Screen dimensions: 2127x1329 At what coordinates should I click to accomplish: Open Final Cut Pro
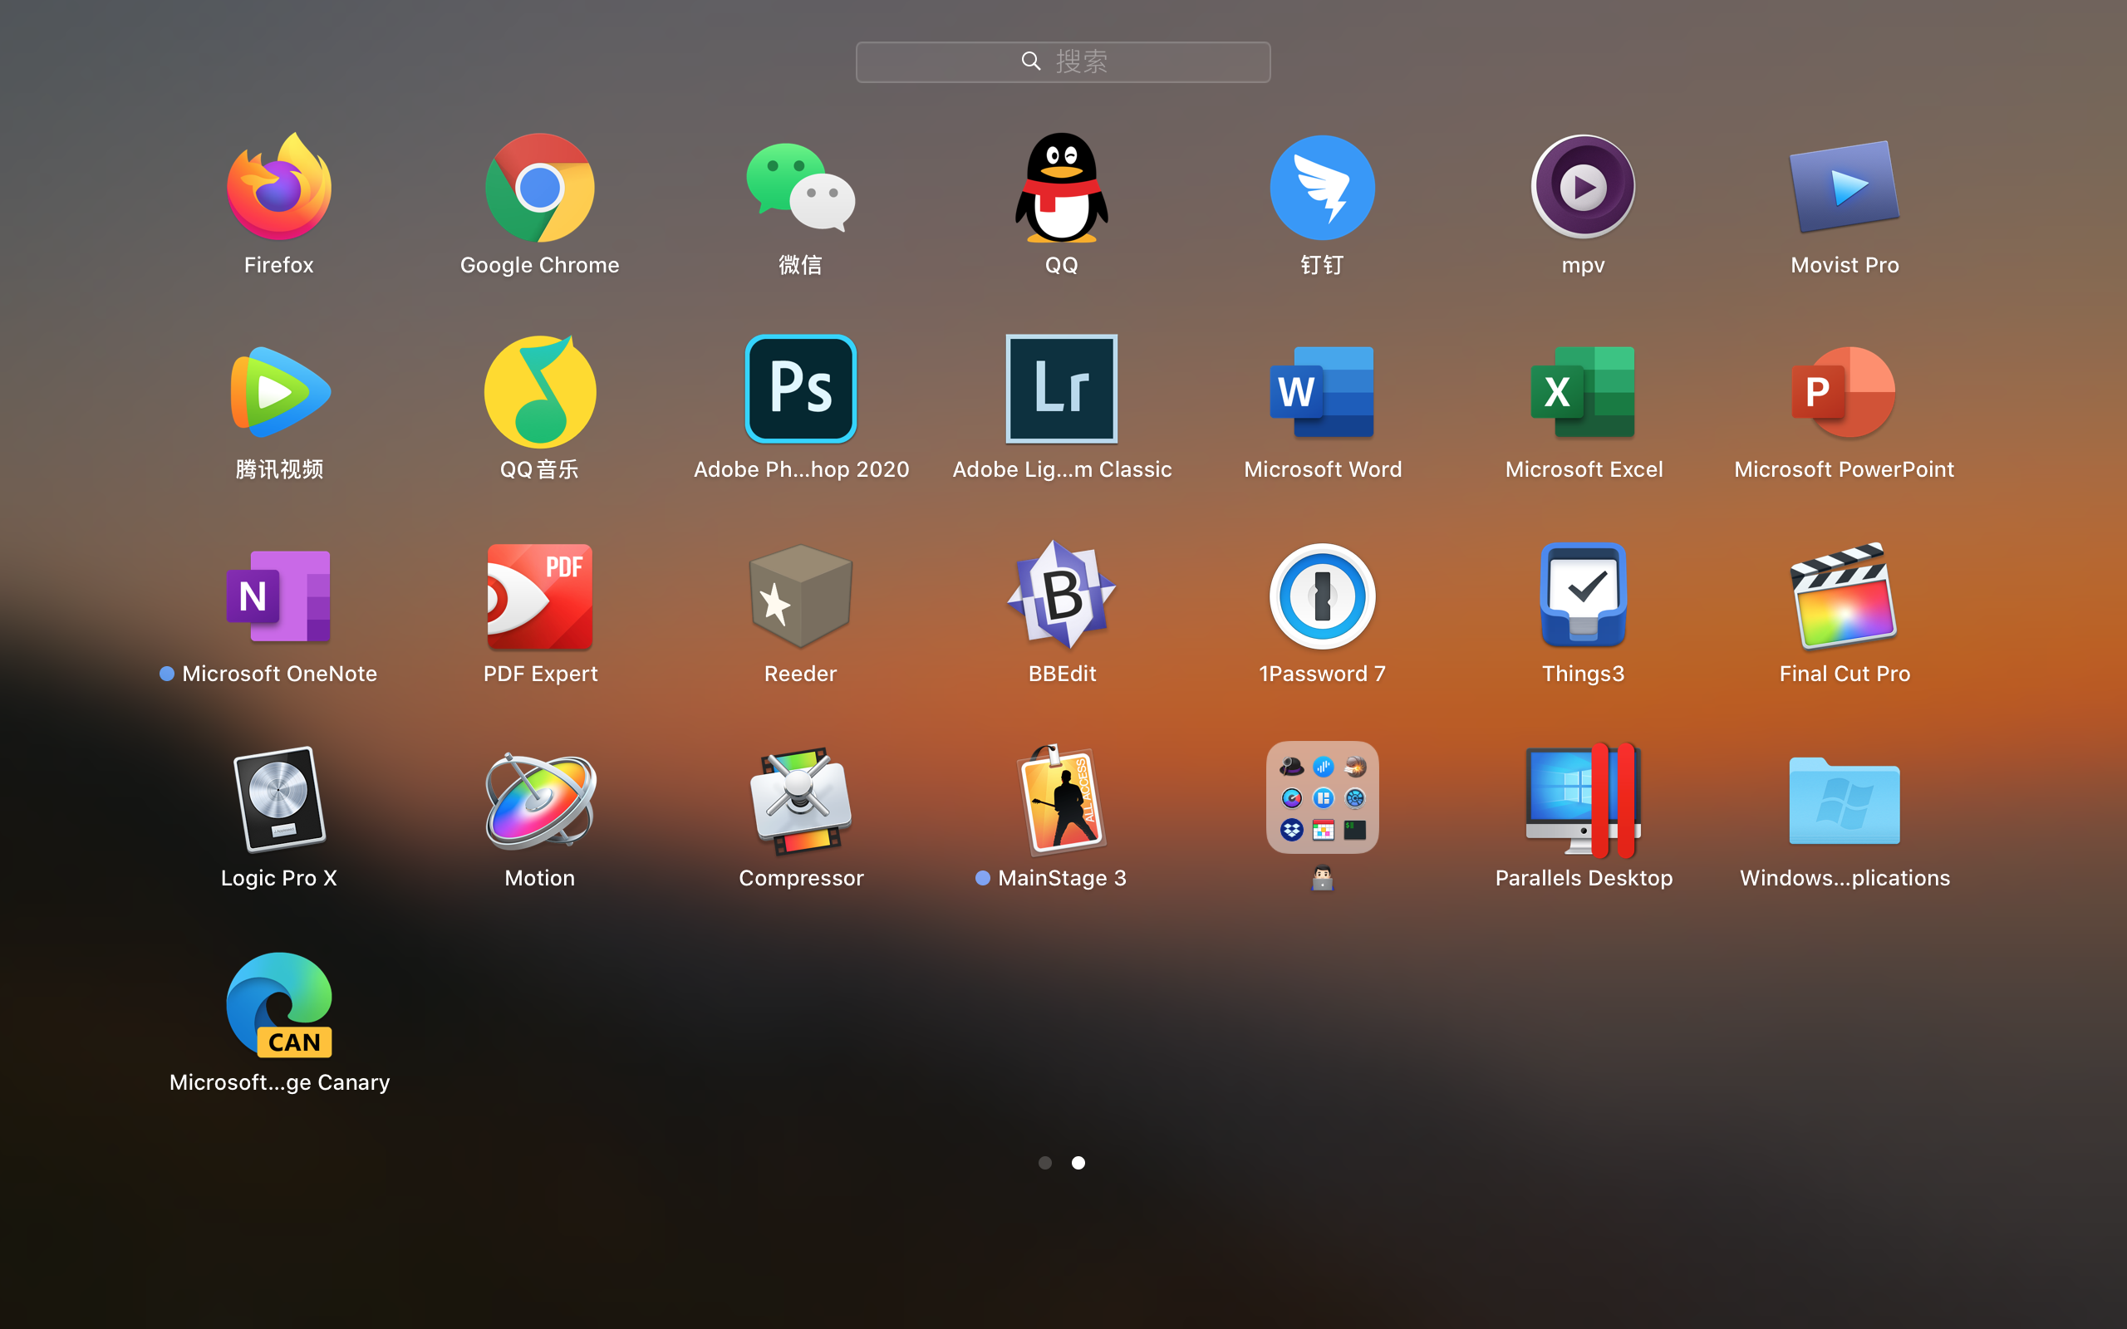point(1843,597)
